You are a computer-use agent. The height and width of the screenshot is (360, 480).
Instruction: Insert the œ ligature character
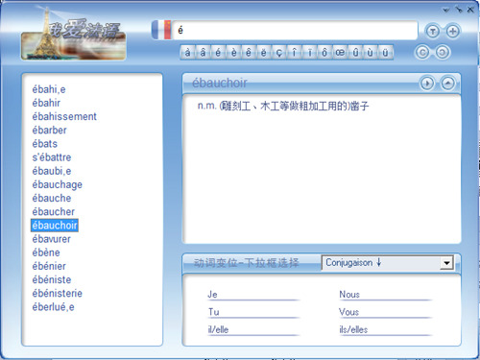pos(340,52)
